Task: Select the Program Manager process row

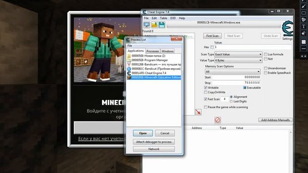Action: click(154, 60)
